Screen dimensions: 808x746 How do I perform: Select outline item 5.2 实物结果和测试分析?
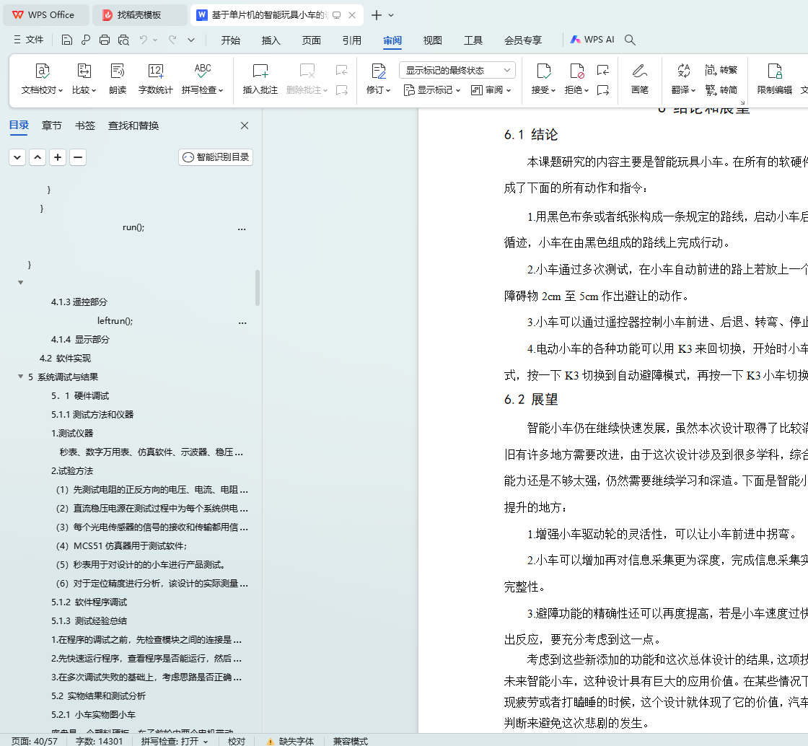coord(98,696)
